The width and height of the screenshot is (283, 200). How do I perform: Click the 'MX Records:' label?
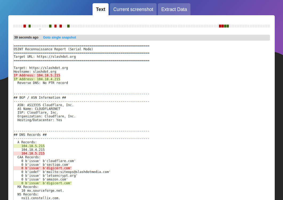coord(28,187)
